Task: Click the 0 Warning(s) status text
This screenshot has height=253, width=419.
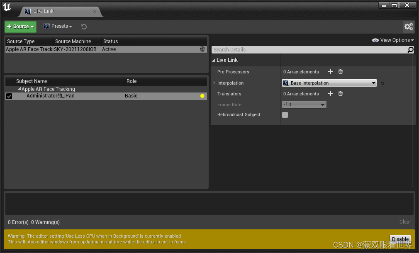Action: 45,222
